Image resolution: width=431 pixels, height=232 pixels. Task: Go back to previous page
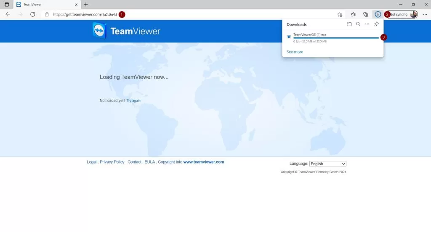(x=8, y=14)
